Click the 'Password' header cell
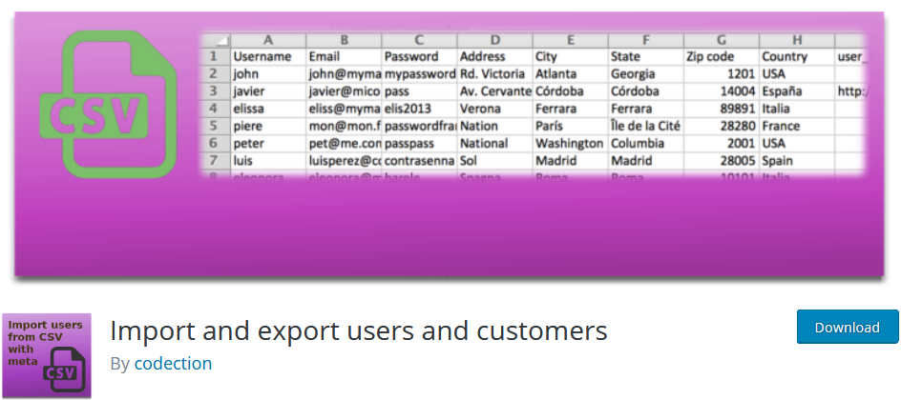The width and height of the screenshot is (901, 400). pos(418,57)
